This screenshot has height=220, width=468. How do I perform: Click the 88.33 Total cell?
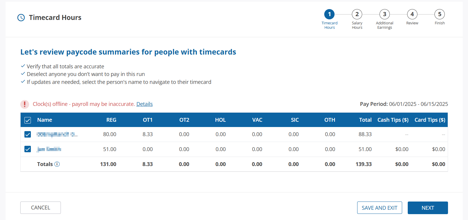[365, 134]
